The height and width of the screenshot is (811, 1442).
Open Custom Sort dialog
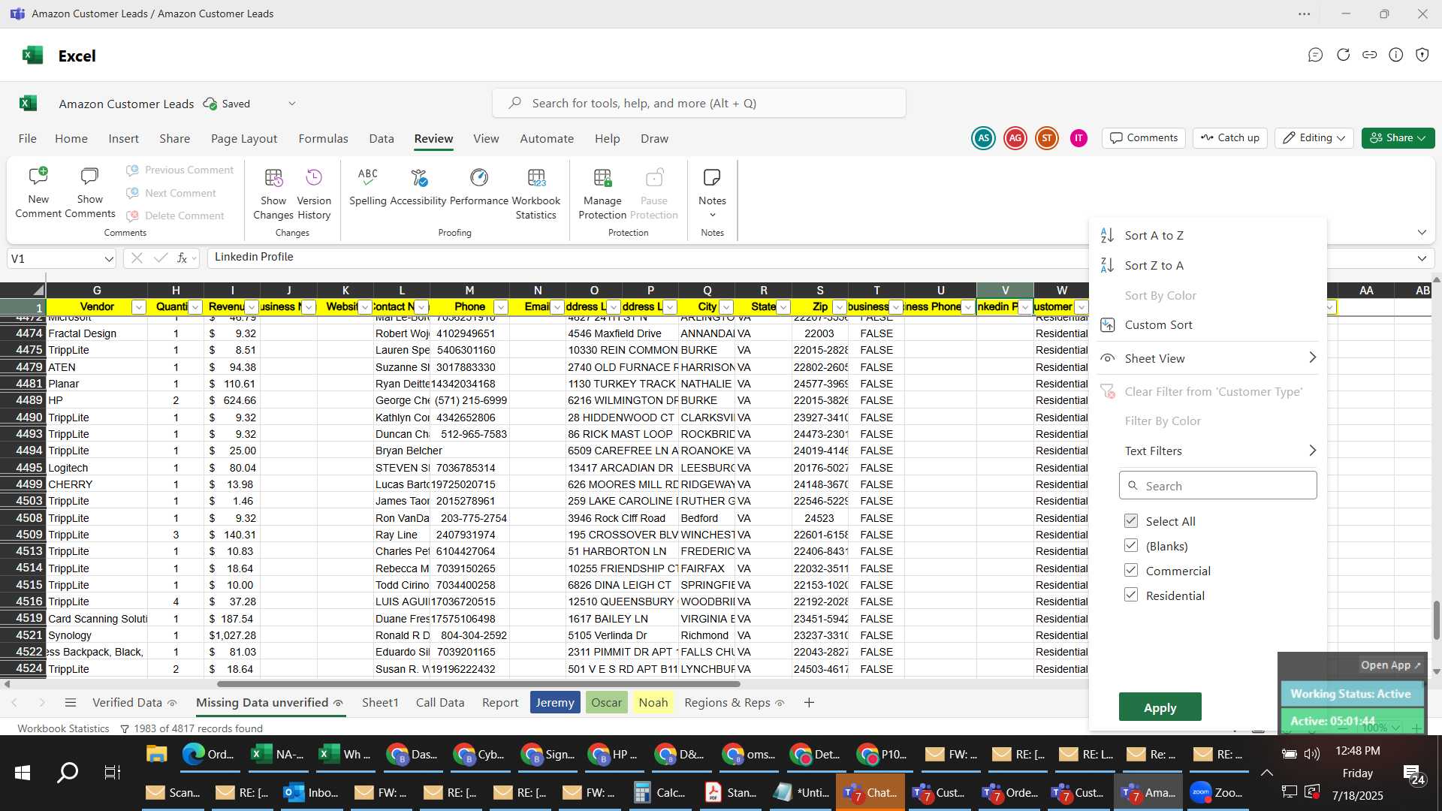click(1158, 324)
